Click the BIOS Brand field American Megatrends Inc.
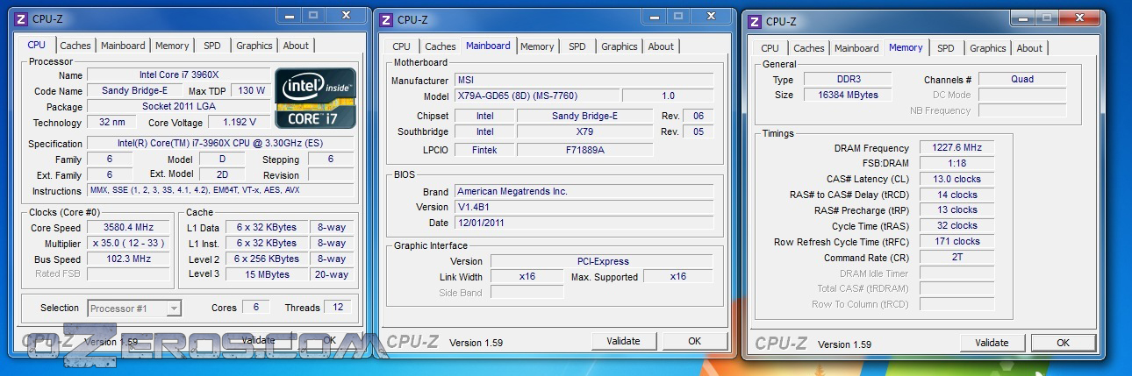 [584, 191]
